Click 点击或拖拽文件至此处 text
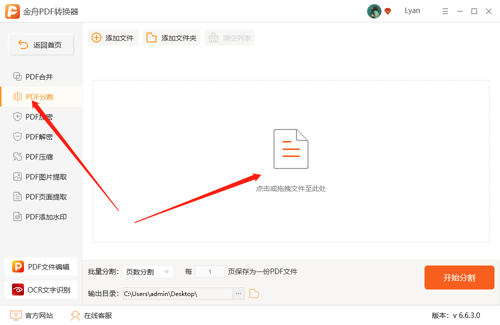This screenshot has height=325, width=500. point(291,188)
